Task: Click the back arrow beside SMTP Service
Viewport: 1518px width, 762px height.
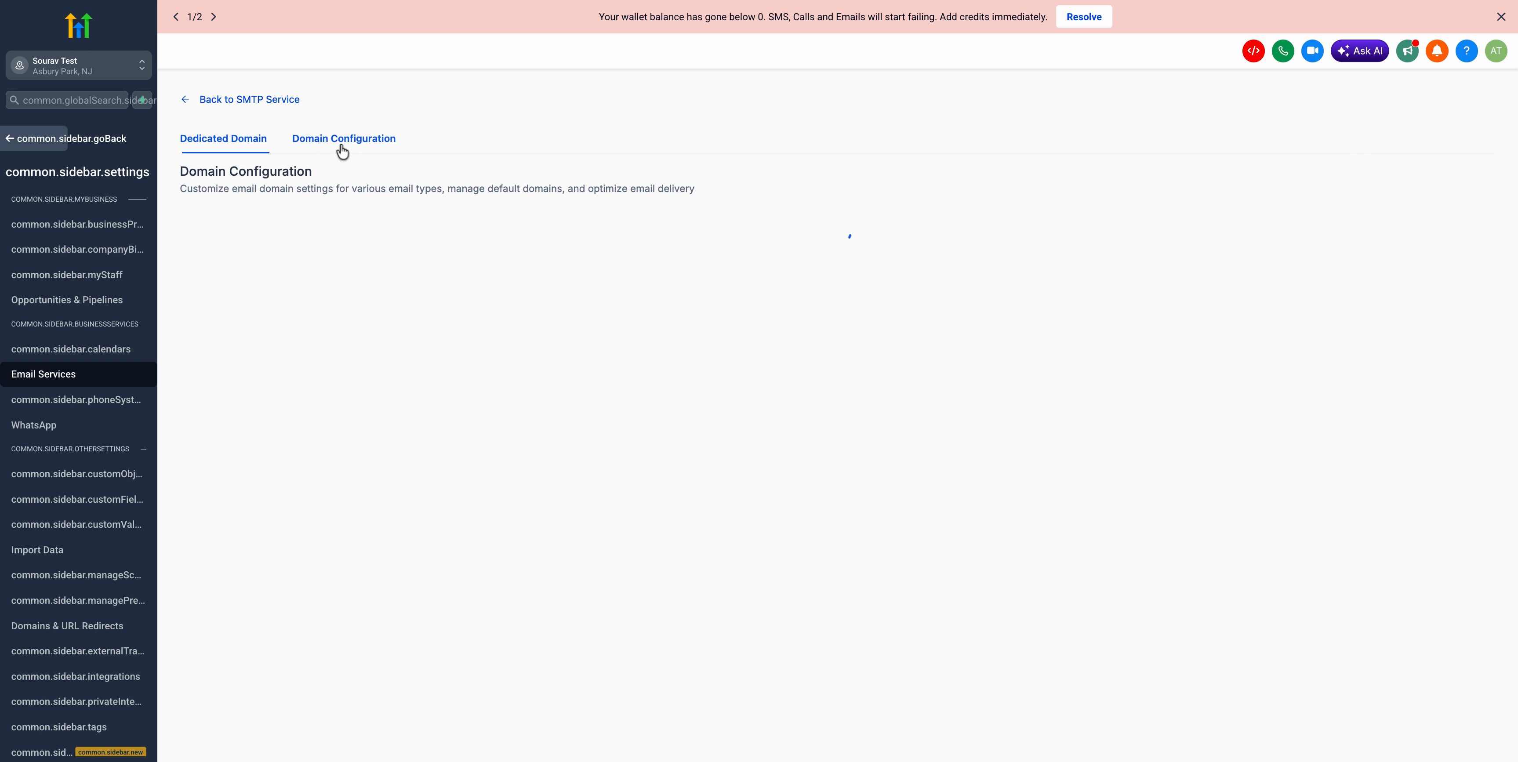Action: pos(185,100)
